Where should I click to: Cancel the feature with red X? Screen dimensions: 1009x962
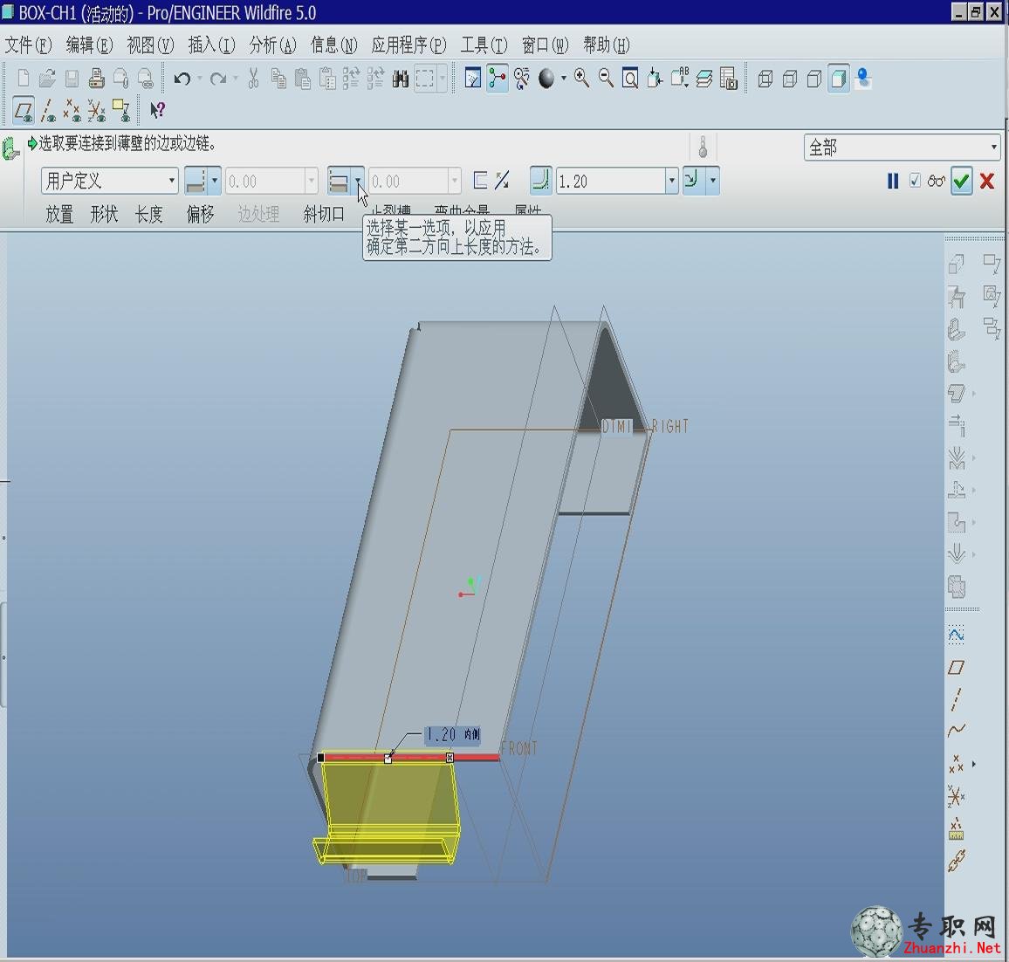click(x=987, y=181)
